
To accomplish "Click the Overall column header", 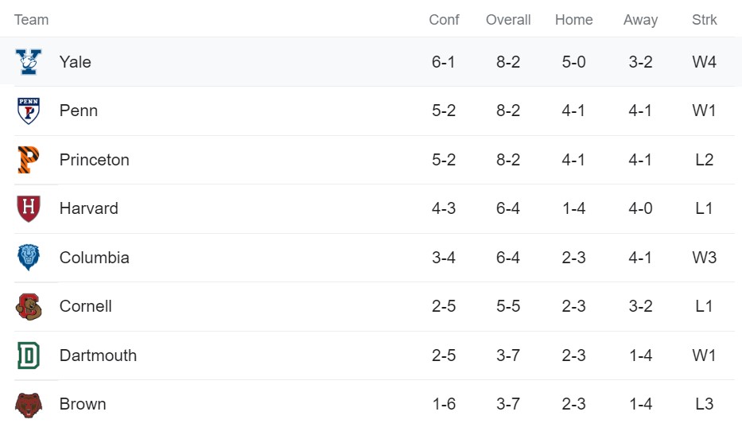I will point(508,20).
